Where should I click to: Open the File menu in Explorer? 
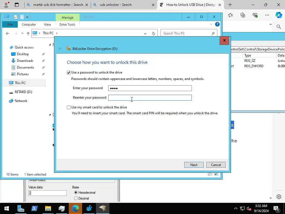click(x=10, y=25)
